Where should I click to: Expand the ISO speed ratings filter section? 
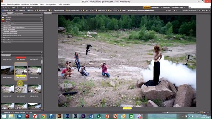tap(22, 27)
